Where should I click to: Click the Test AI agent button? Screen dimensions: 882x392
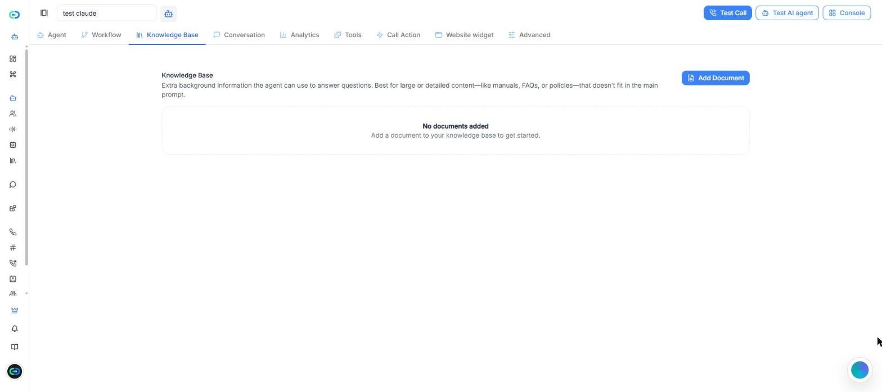787,13
